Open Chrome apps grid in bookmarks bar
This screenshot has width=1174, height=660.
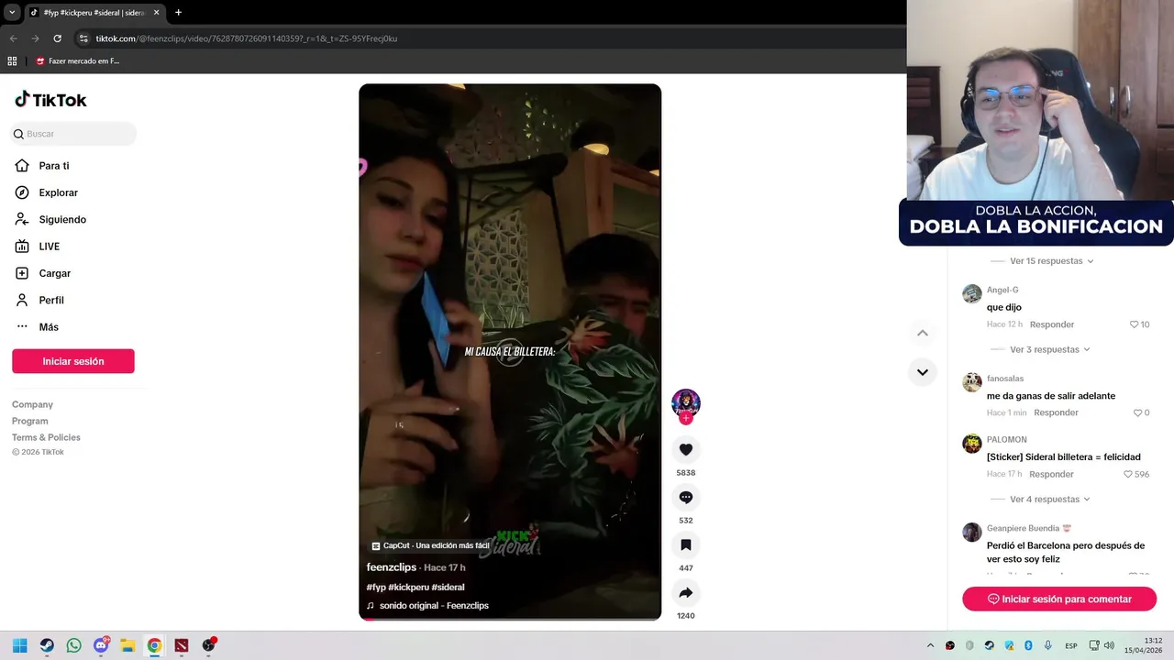[12, 61]
